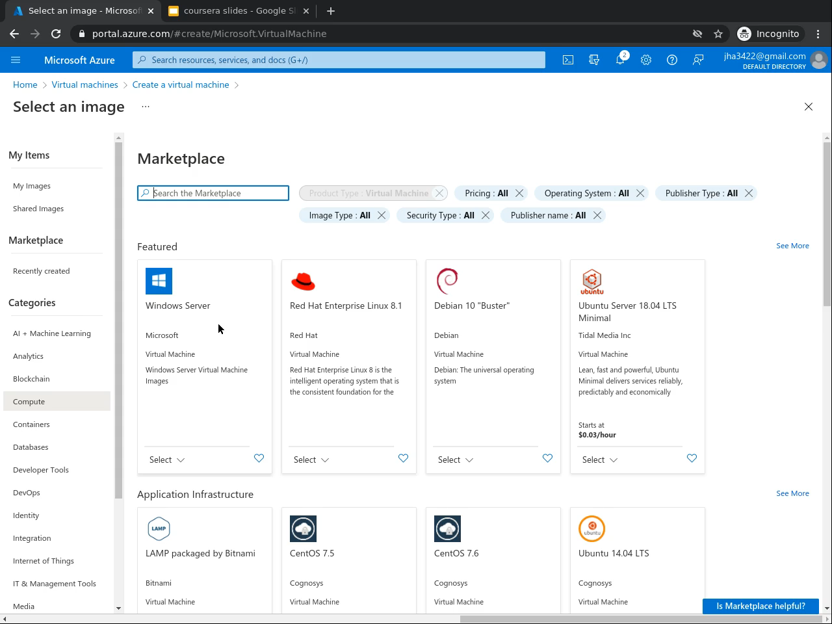This screenshot has height=624, width=832.
Task: Bookmark this page with star icon
Action: [718, 34]
